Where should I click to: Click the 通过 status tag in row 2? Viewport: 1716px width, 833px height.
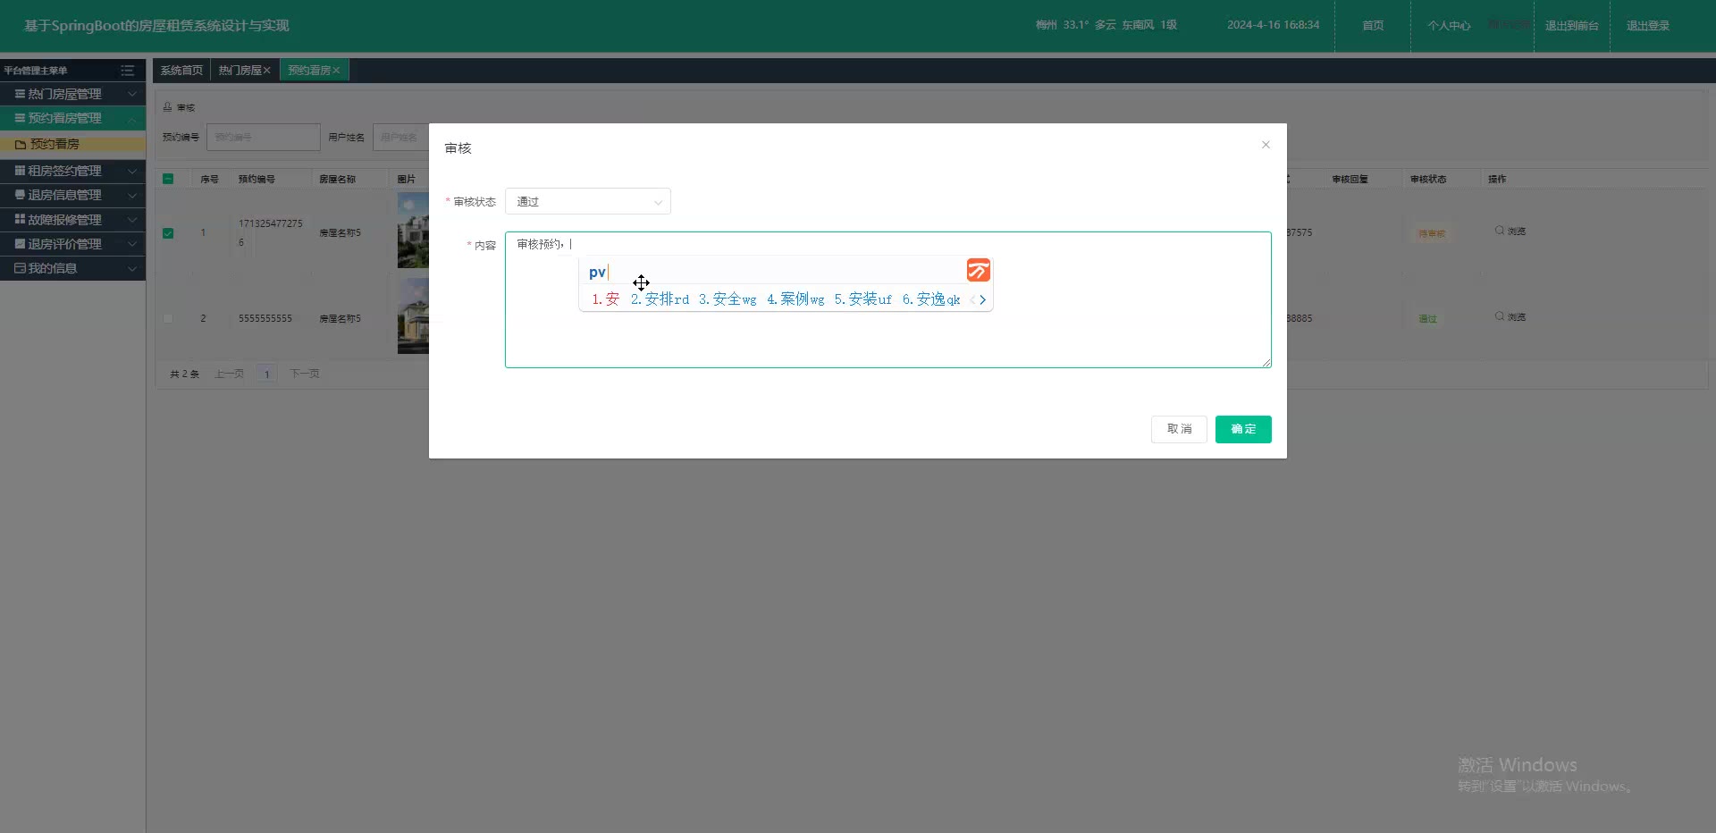[1427, 319]
